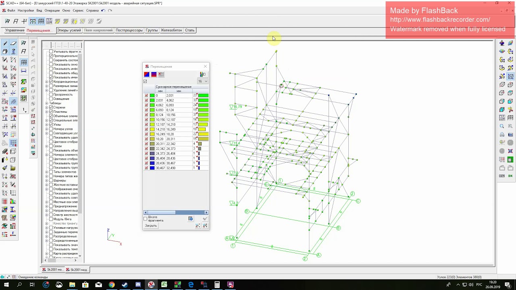This screenshot has width=516, height=290.
Task: Enable the Прозрачность checkbox
Action: (x=51, y=95)
